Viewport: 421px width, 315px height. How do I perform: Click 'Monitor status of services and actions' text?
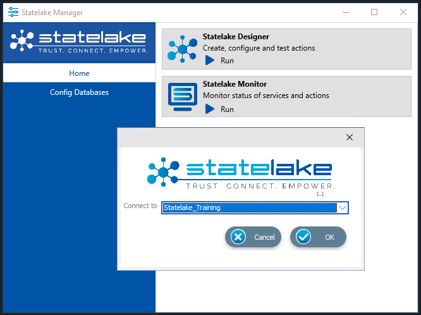[265, 96]
